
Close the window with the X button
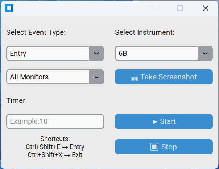[206, 8]
